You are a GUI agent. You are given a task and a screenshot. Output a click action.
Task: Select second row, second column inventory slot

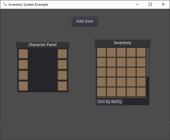click(x=111, y=62)
